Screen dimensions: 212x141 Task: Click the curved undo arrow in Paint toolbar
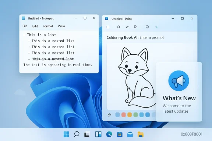coord(127,27)
